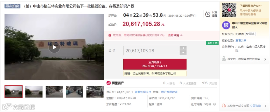The image size is (270, 112).
Task: Open the 银行专用款项 link
Action: [x=169, y=92]
